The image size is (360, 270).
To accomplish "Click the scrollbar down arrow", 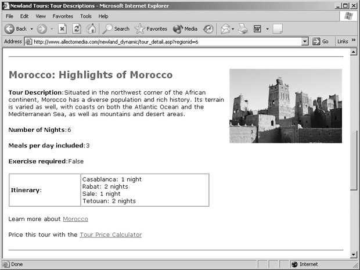I will click(353, 254).
